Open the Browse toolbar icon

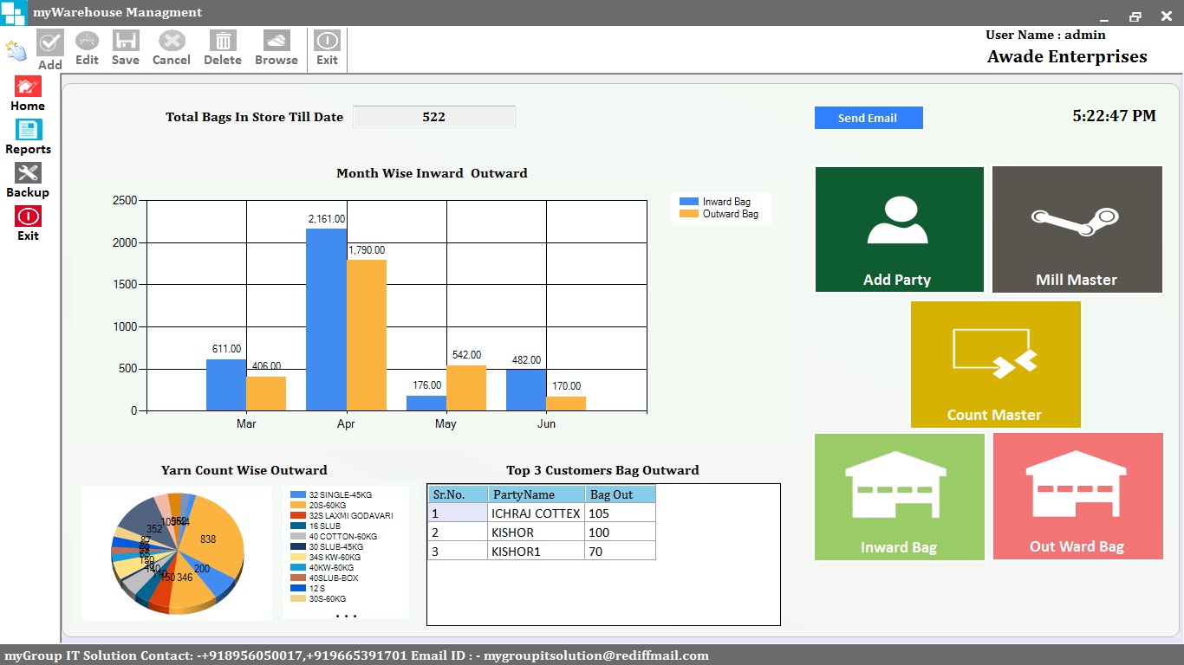pyautogui.click(x=276, y=41)
